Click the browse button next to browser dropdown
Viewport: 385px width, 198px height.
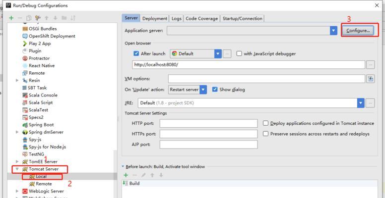point(227,53)
